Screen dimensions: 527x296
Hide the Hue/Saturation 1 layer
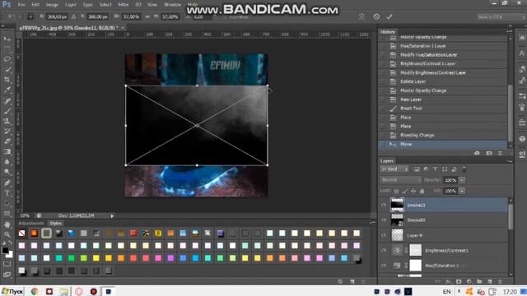coord(384,266)
